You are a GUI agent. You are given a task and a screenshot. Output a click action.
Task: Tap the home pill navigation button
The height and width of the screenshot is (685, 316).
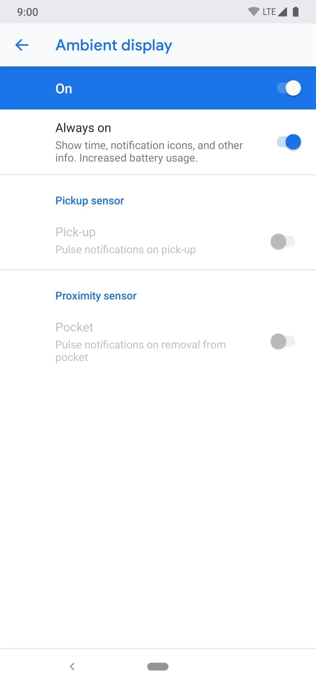pos(158,667)
